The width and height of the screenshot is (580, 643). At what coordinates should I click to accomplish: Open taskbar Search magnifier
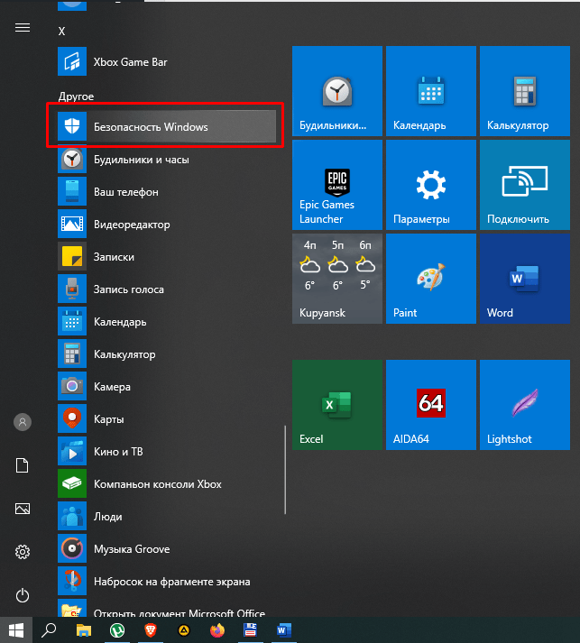[x=50, y=629]
